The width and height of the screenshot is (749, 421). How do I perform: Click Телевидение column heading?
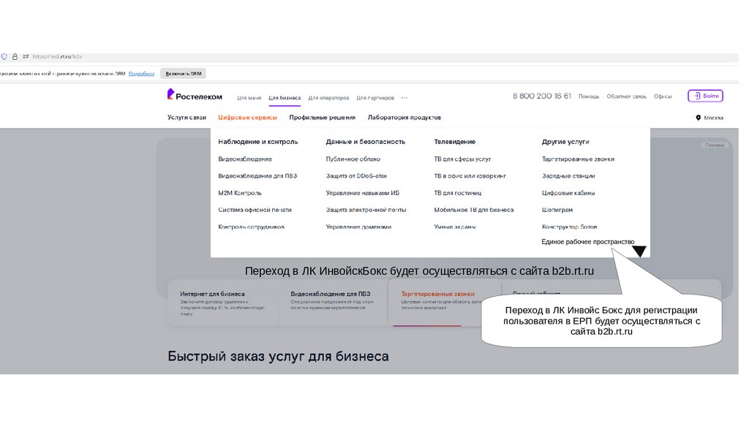coord(455,142)
